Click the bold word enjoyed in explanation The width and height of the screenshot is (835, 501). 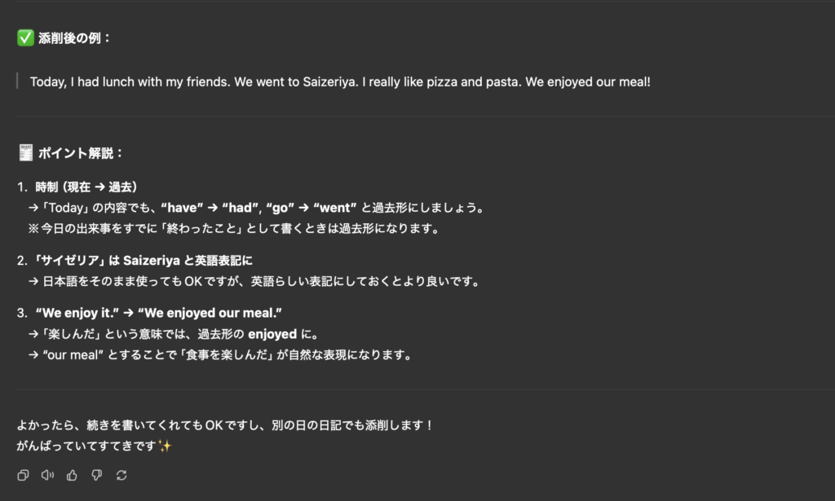click(272, 334)
